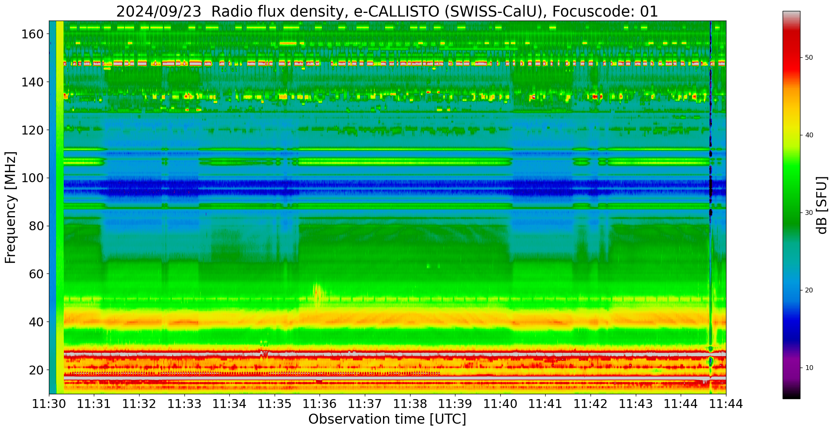
Task: Click the colorbar tick label 30
Action: coord(809,213)
